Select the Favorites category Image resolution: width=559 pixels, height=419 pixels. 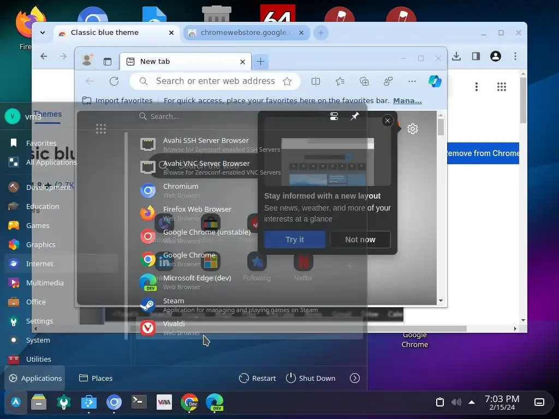(61, 143)
